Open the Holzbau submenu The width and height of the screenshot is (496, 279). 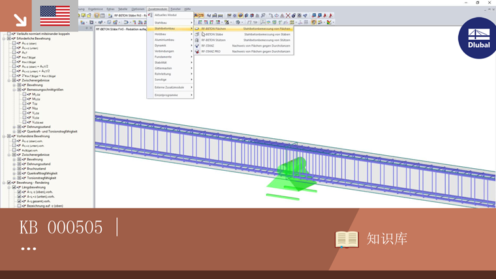(170, 34)
